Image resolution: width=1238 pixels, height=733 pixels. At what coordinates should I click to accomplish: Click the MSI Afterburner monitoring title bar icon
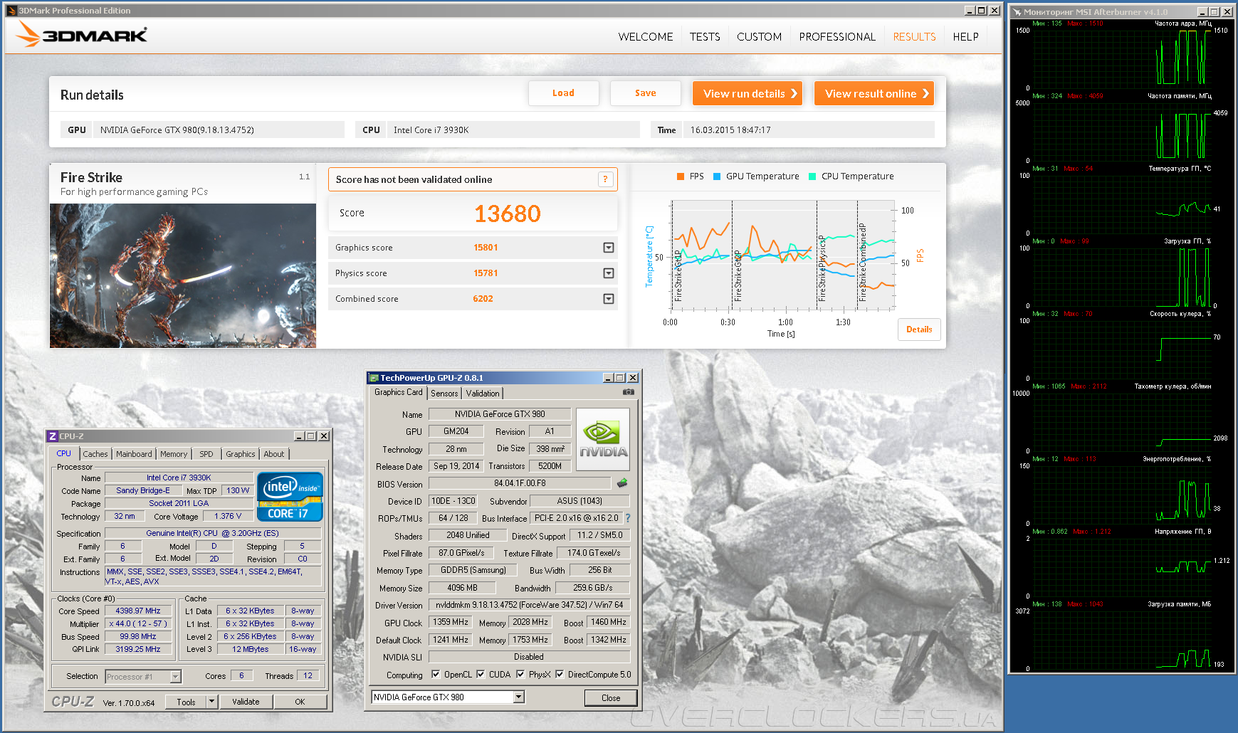pyautogui.click(x=1017, y=12)
